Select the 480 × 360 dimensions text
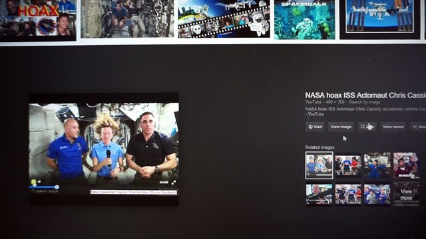This screenshot has width=426, height=239. pos(335,102)
